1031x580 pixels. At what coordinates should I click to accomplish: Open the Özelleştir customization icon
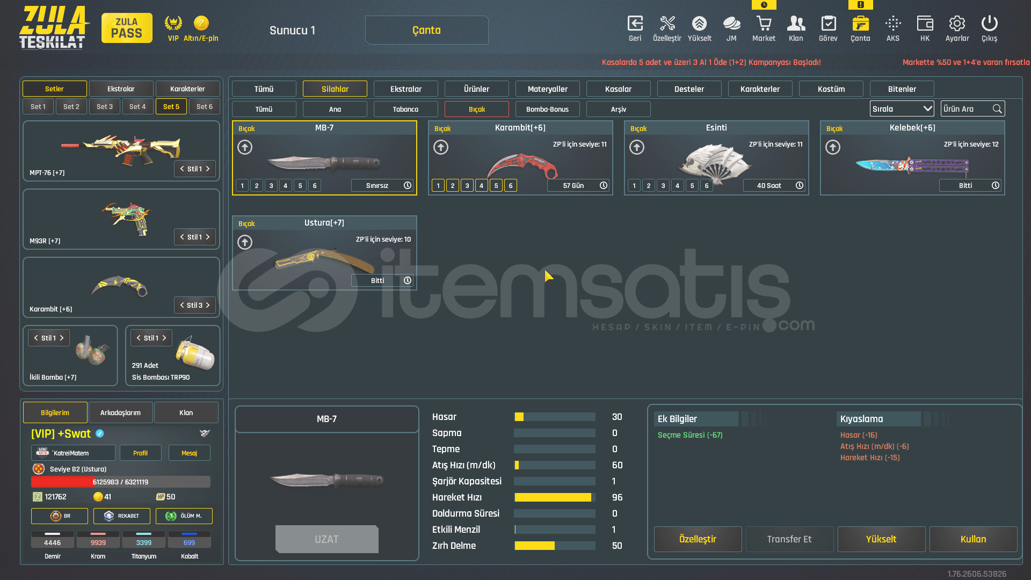click(x=667, y=23)
